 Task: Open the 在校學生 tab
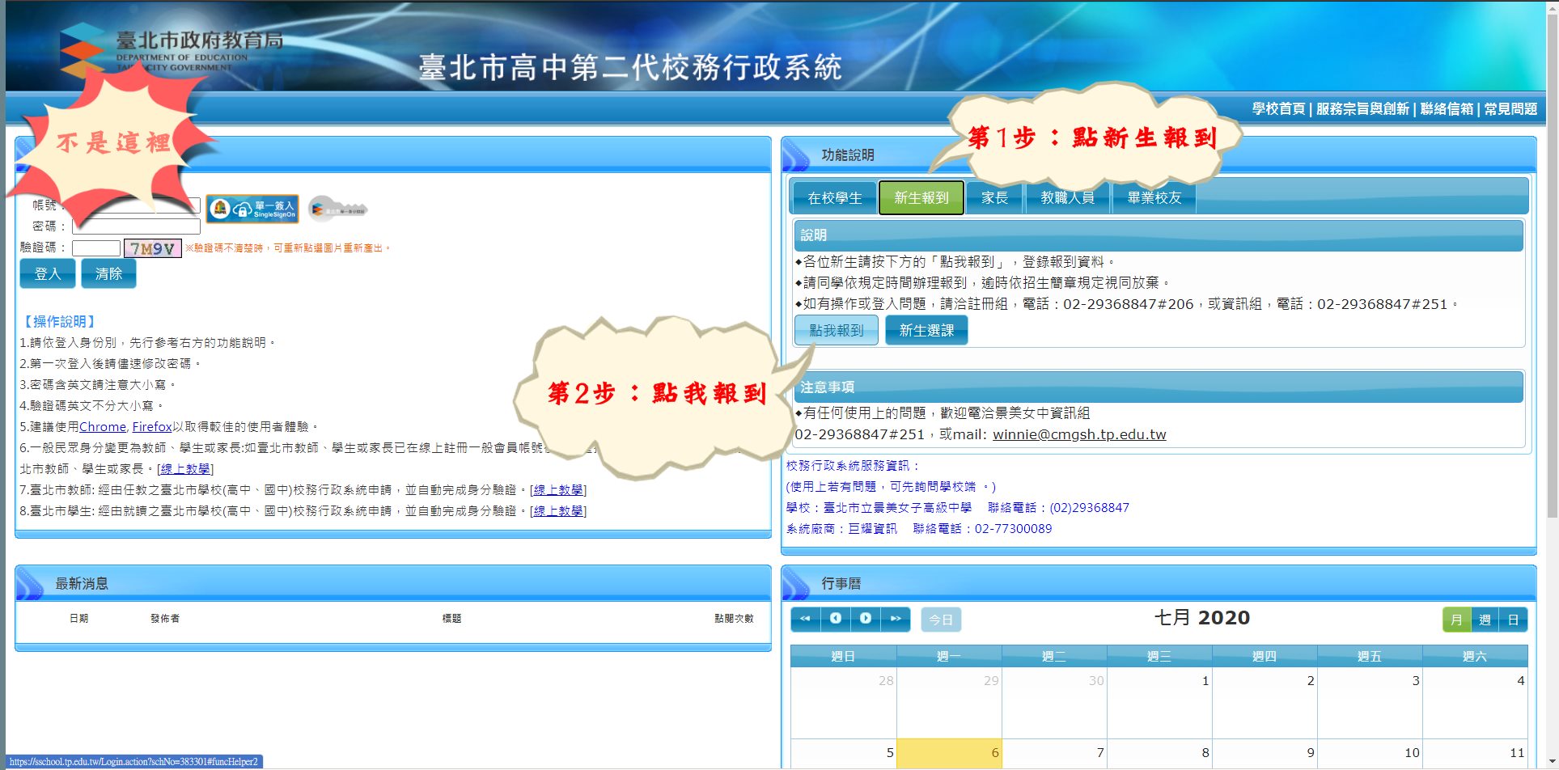click(x=834, y=198)
